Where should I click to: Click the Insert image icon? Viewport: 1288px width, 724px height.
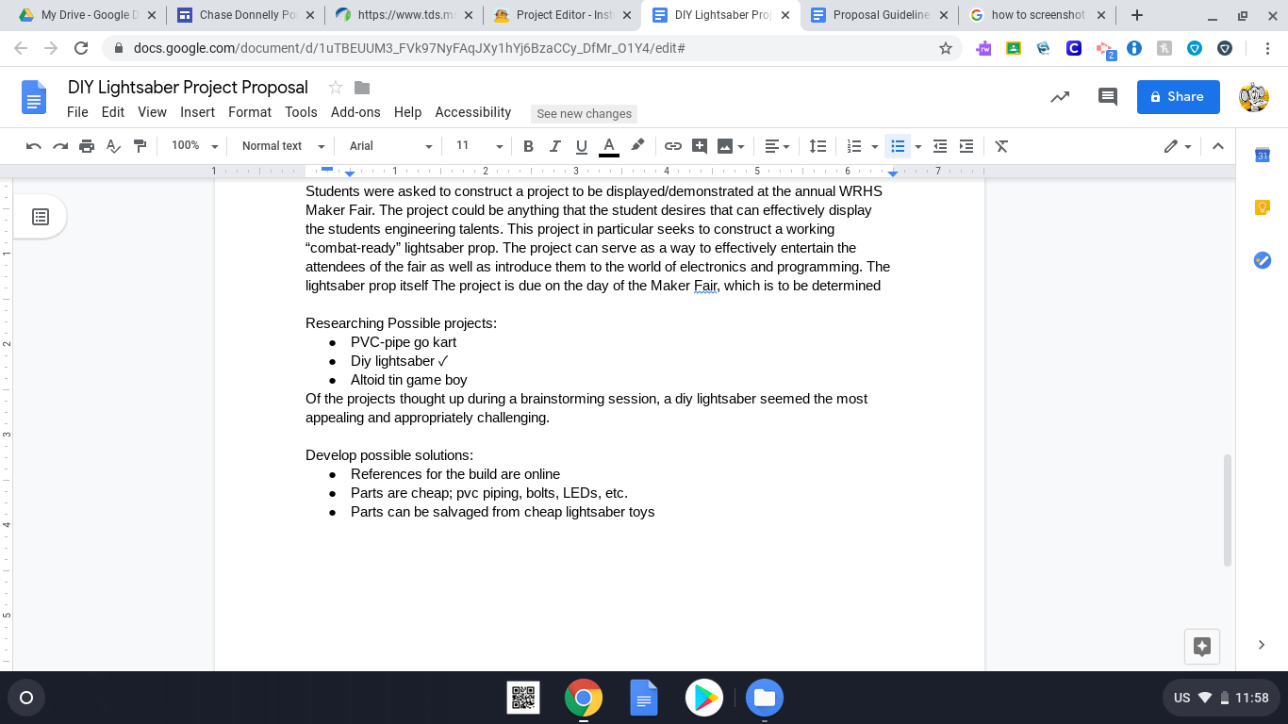tap(725, 146)
